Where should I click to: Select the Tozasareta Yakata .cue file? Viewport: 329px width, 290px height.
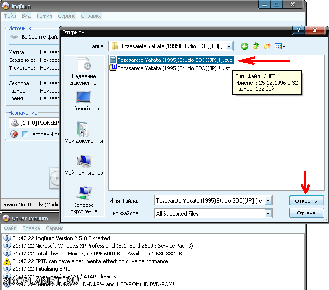click(175, 60)
